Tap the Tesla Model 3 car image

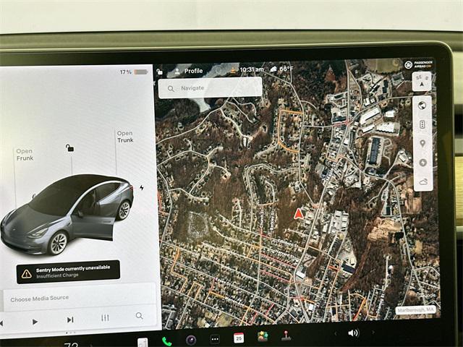67,214
